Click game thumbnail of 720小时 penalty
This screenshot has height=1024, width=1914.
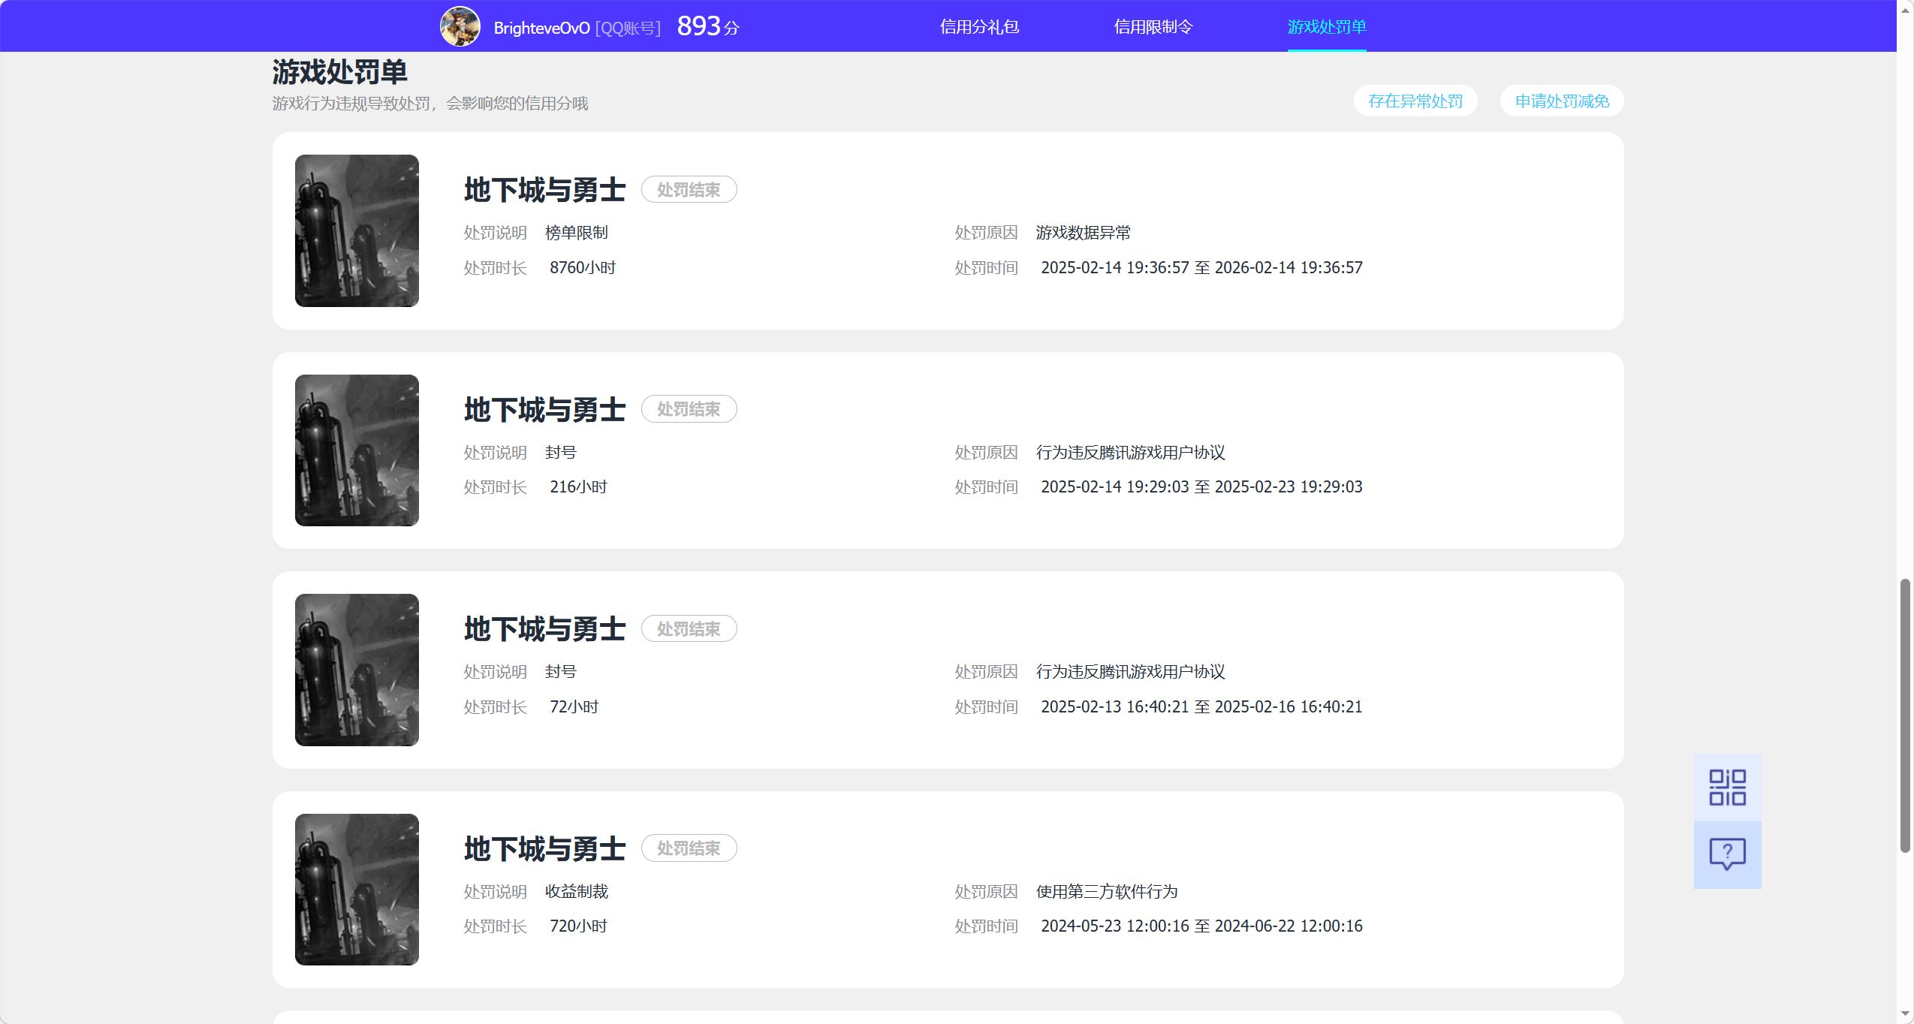tap(357, 890)
